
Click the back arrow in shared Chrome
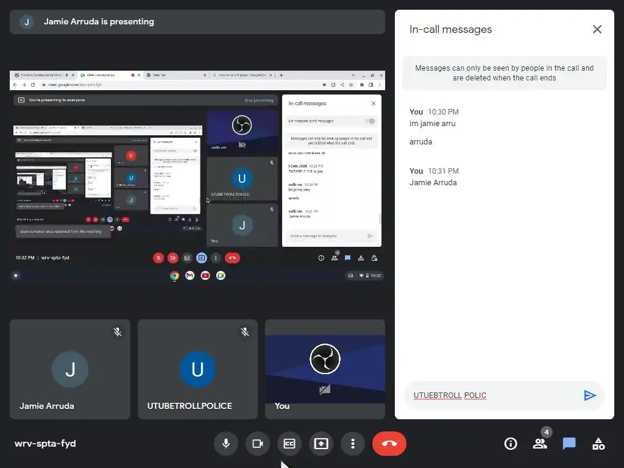(x=15, y=85)
